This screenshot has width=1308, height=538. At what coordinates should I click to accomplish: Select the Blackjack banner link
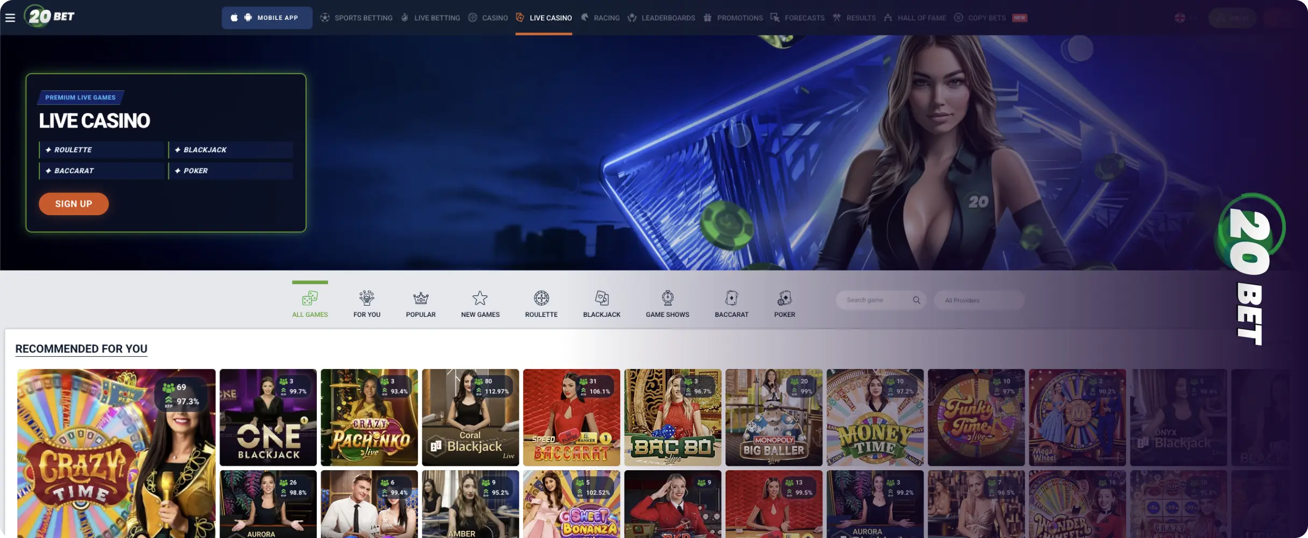point(231,150)
